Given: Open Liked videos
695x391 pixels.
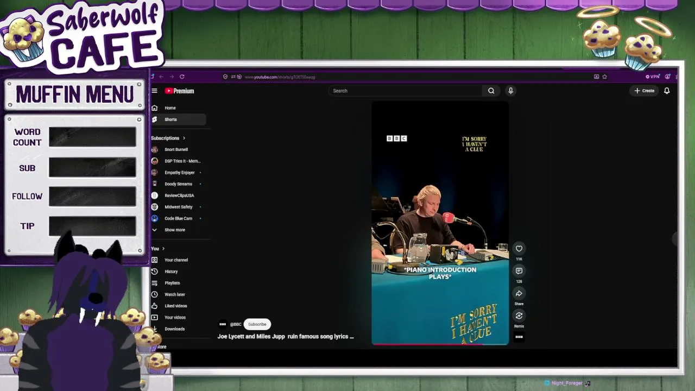Looking at the screenshot, I should coord(178,306).
